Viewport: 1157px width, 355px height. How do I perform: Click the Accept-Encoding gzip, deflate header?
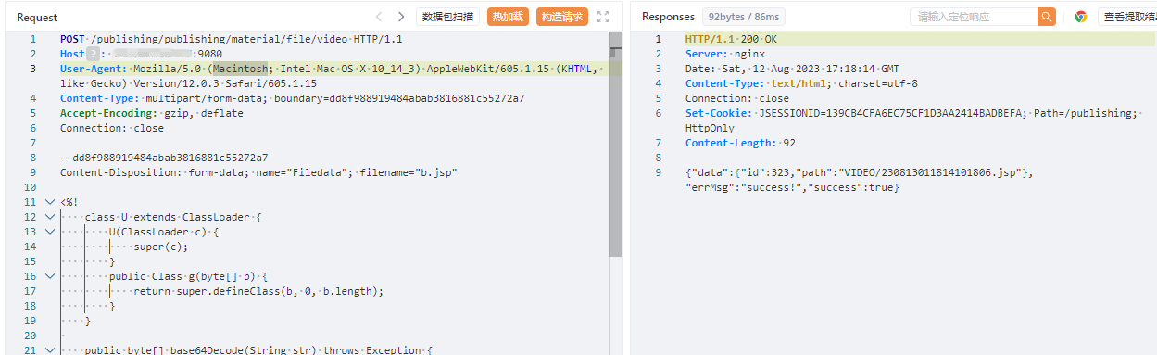tap(152, 113)
